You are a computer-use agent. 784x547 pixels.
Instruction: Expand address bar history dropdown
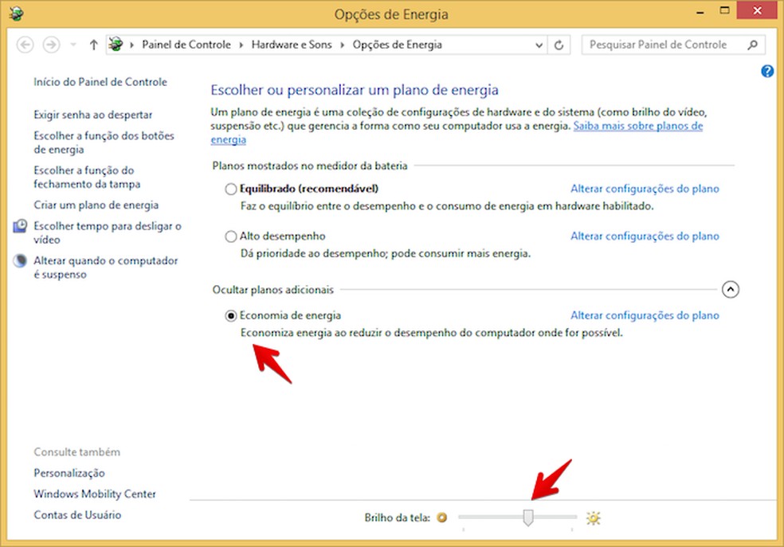coord(539,45)
